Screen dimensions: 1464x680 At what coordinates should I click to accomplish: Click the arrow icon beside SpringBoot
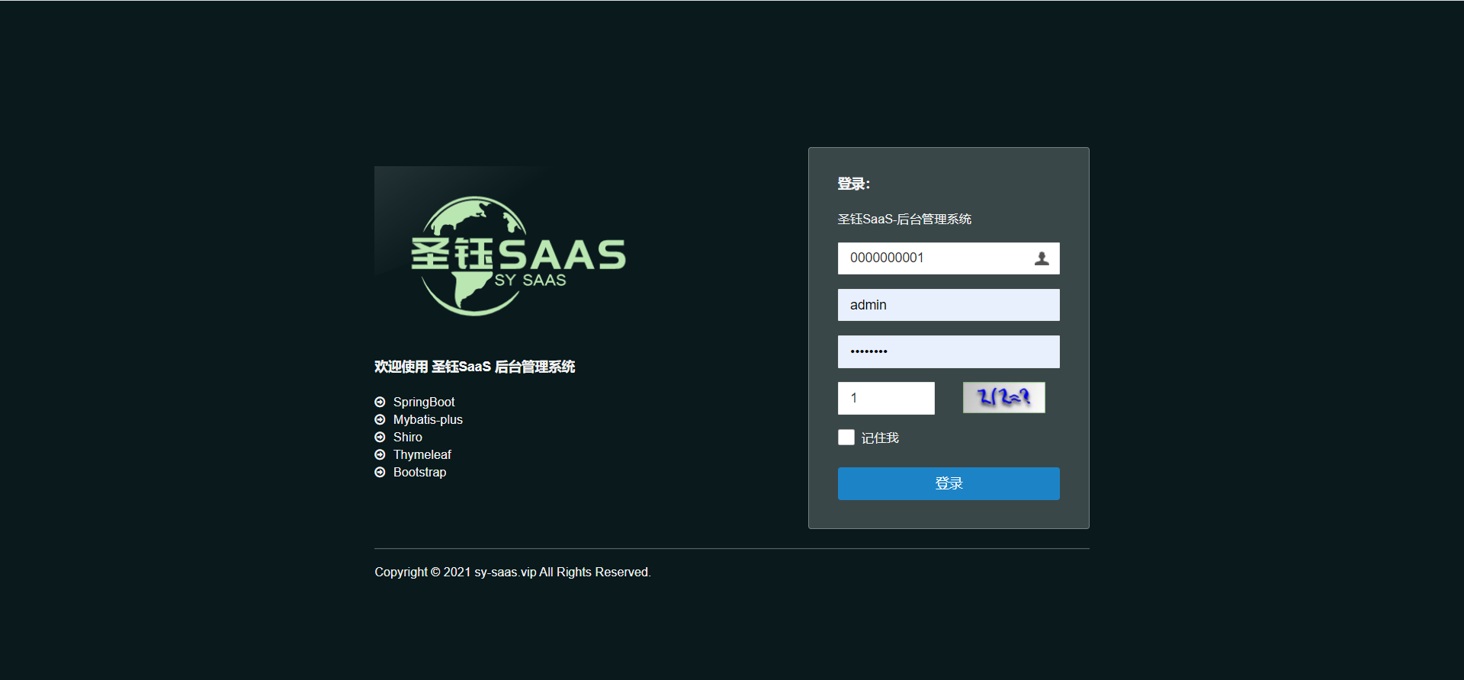(x=380, y=402)
